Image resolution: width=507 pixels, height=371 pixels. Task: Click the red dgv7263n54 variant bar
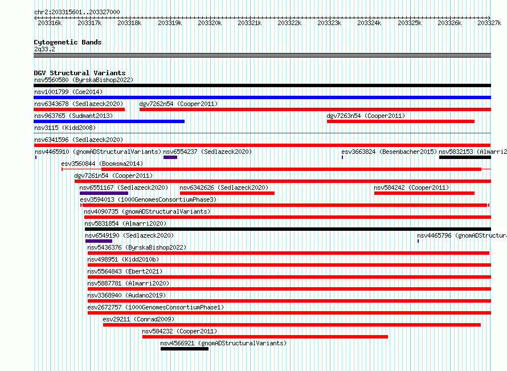point(400,121)
